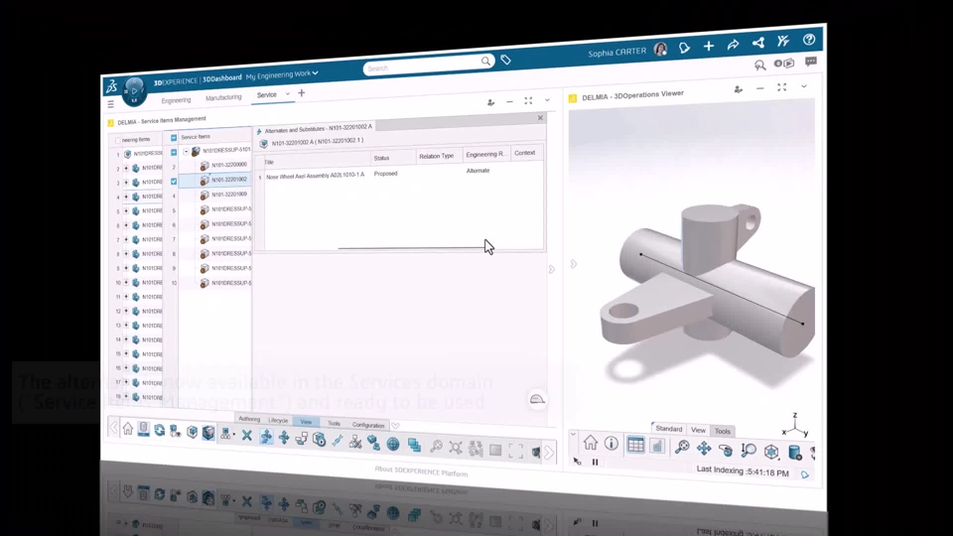This screenshot has width=953, height=536.
Task: Click the home icon in Service Items toolbar
Action: coord(128,429)
